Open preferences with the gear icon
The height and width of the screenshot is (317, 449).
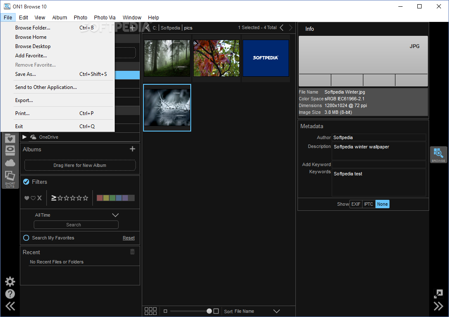[10, 282]
